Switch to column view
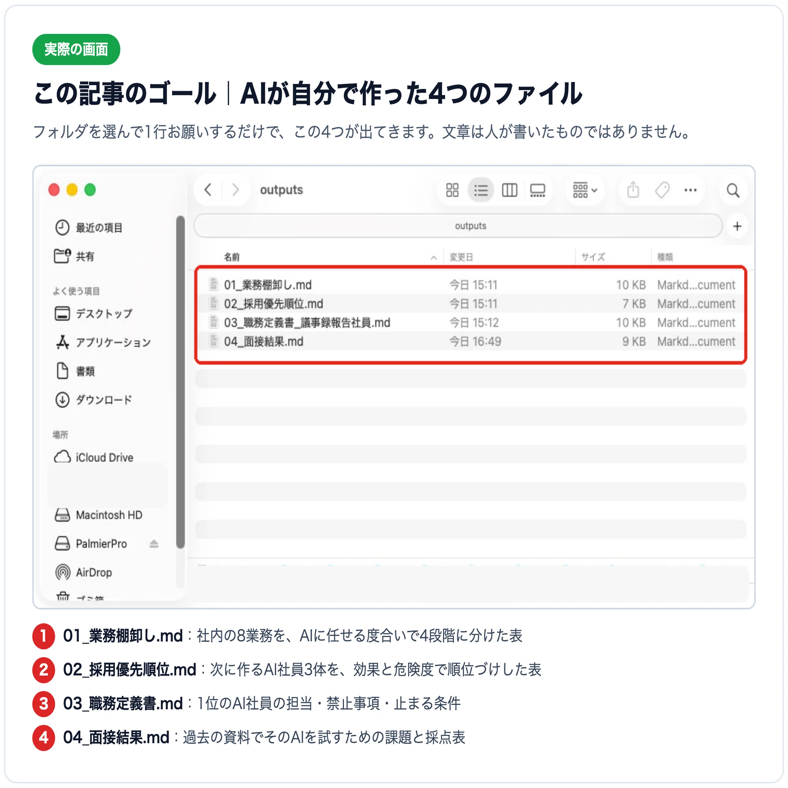Screen dimensions: 788x788 (509, 190)
